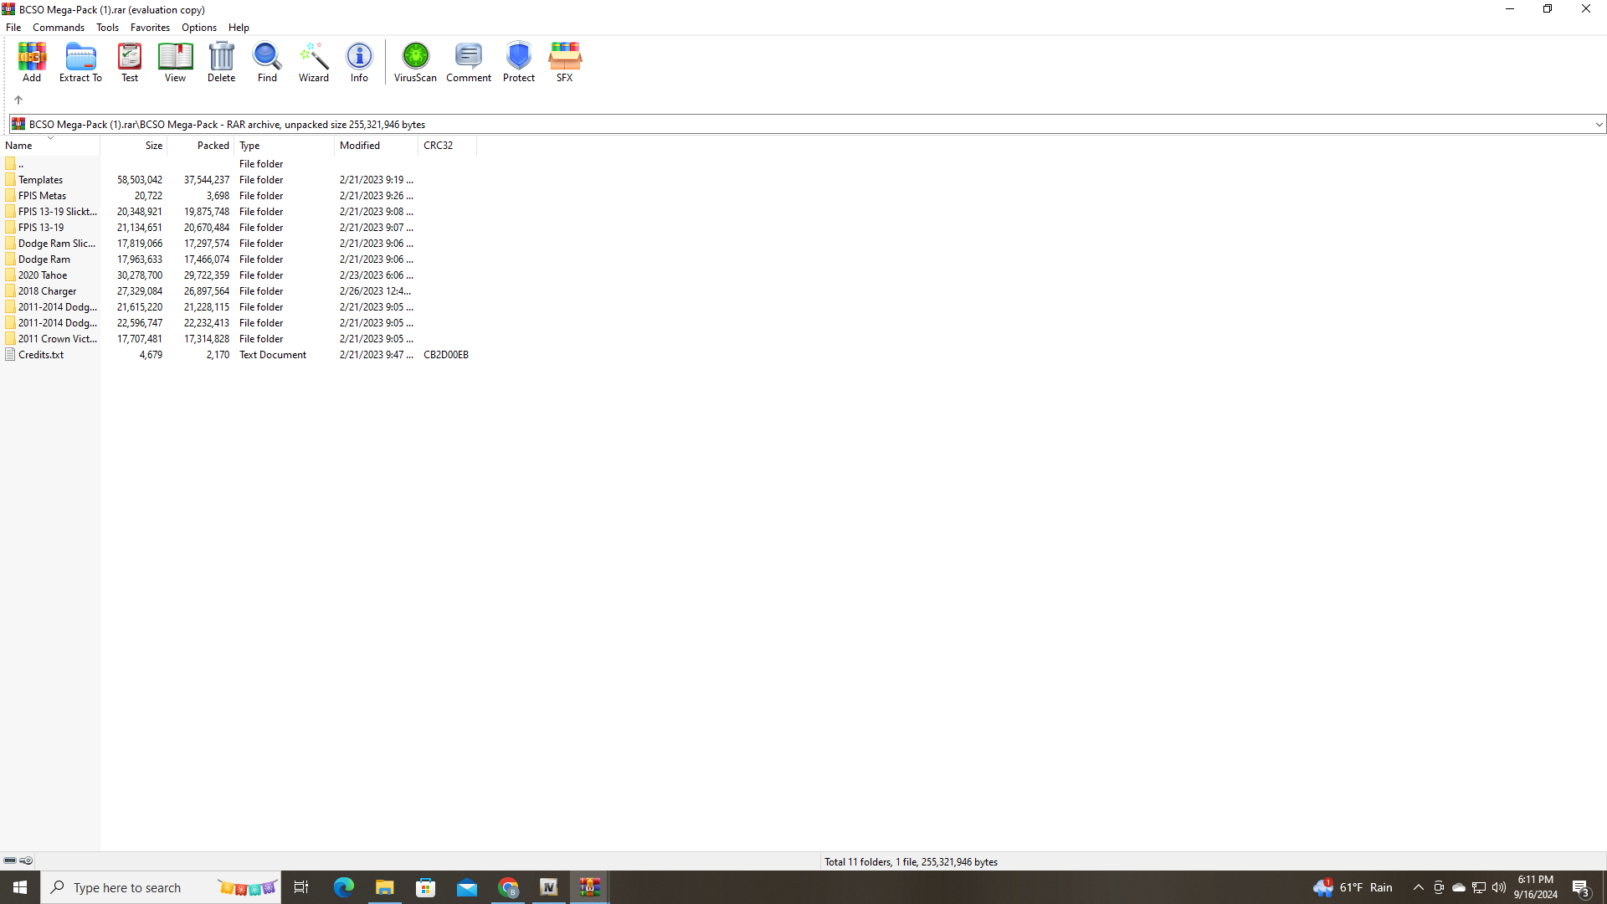Expand the archive path dropdown arrow
Screen dimensions: 1607x904
(1599, 125)
